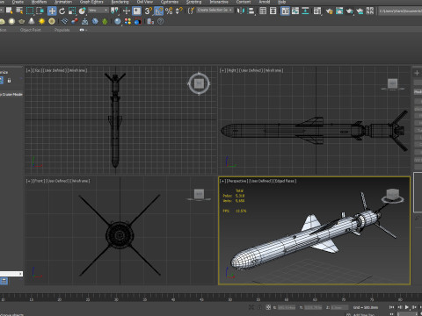Image resolution: width=422 pixels, height=316 pixels.
Task: Click the Align tool
Action: tap(251, 11)
